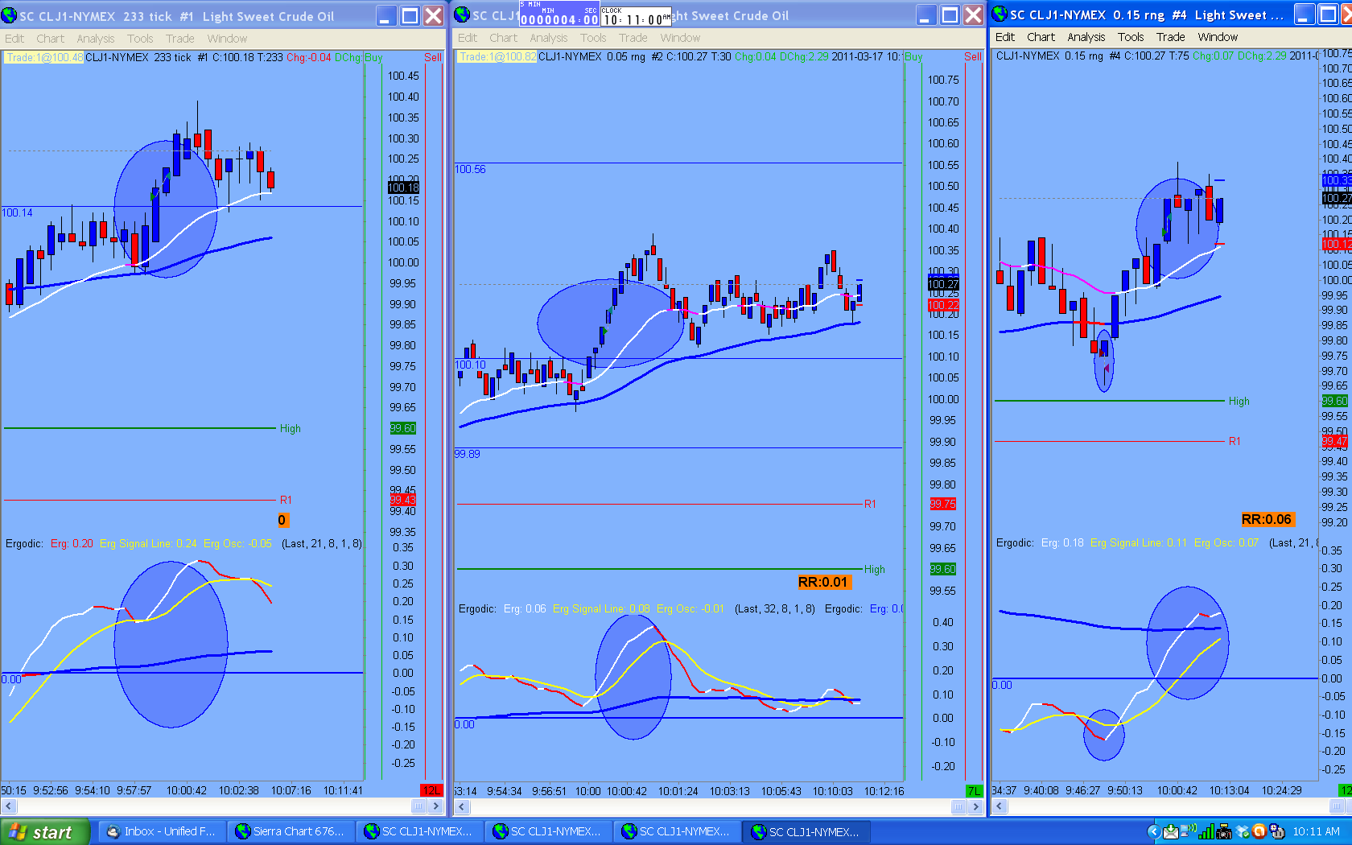Switch to Inbox - Unified F... taskbar button

pyautogui.click(x=162, y=831)
